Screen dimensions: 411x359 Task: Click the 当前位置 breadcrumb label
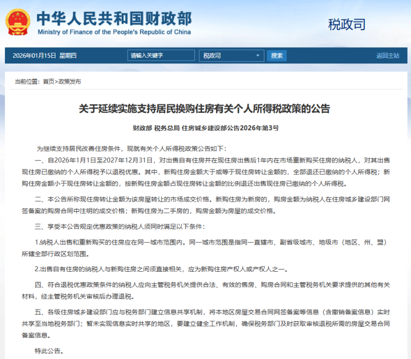(x=27, y=82)
